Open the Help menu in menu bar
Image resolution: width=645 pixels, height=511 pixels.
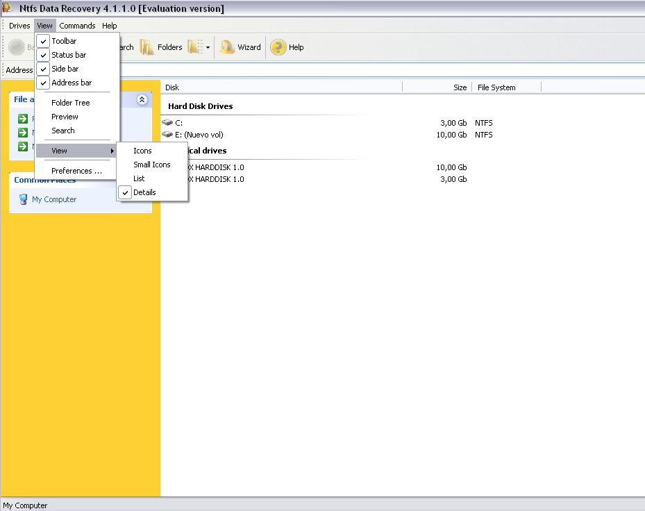110,26
